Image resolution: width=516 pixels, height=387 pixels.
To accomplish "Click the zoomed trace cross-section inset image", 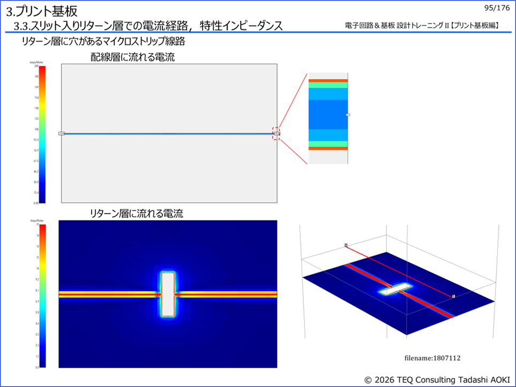I will [328, 118].
